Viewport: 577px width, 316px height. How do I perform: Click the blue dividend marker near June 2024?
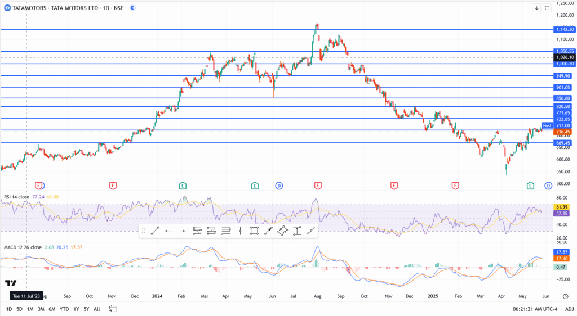pos(279,186)
